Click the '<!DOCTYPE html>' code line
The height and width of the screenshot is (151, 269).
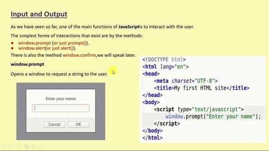[x=164, y=60]
